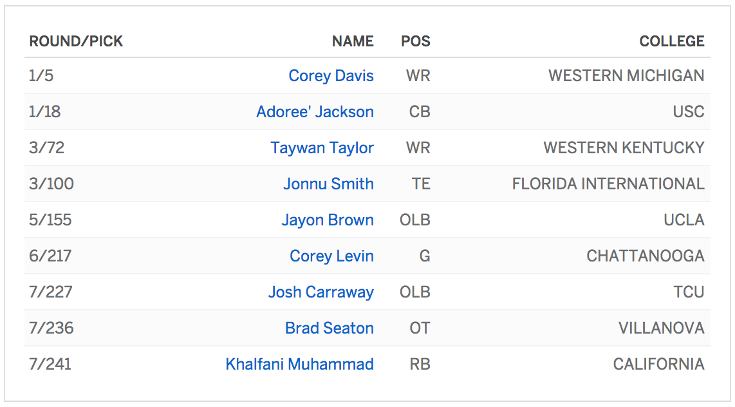Viewport: 735px width, 407px height.
Task: Click the POS column header
Action: tap(415, 42)
